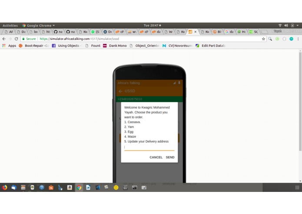The image size is (302, 214).
Task: Open the yellow smiley app in the dock
Action: pyautogui.click(x=116, y=188)
